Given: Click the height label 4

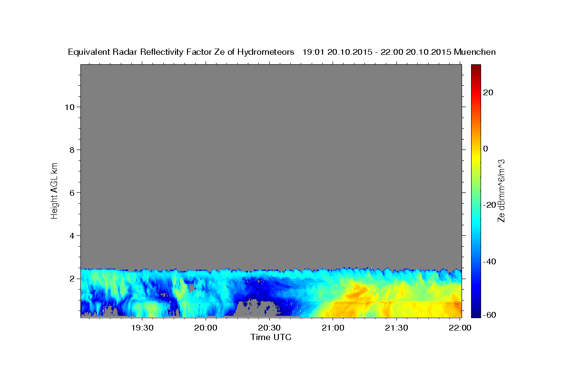Looking at the screenshot, I should click(x=71, y=235).
